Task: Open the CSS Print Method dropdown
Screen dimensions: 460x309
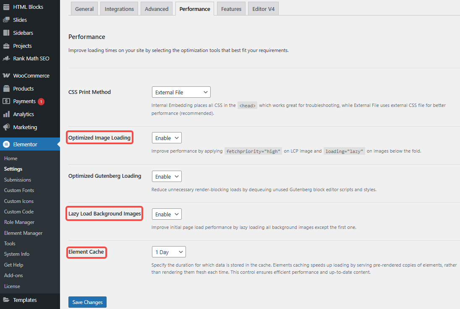Action: click(x=181, y=92)
